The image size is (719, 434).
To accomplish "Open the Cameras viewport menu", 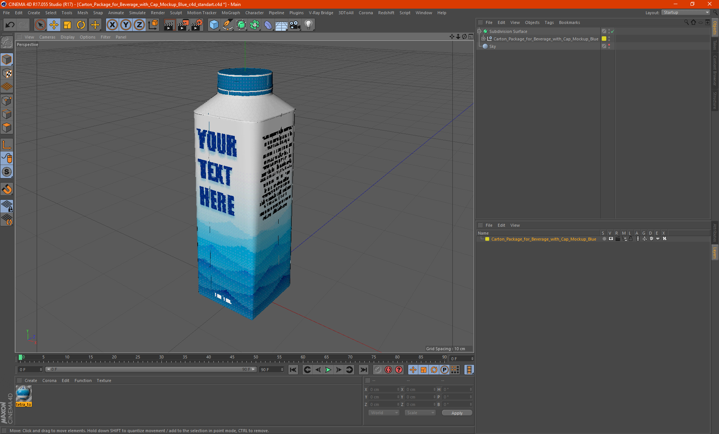I will [x=47, y=37].
